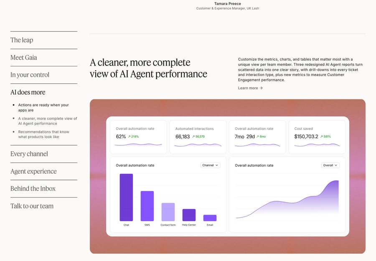Click the 62% automation rate value
This screenshot has width=376, height=261.
pos(121,137)
